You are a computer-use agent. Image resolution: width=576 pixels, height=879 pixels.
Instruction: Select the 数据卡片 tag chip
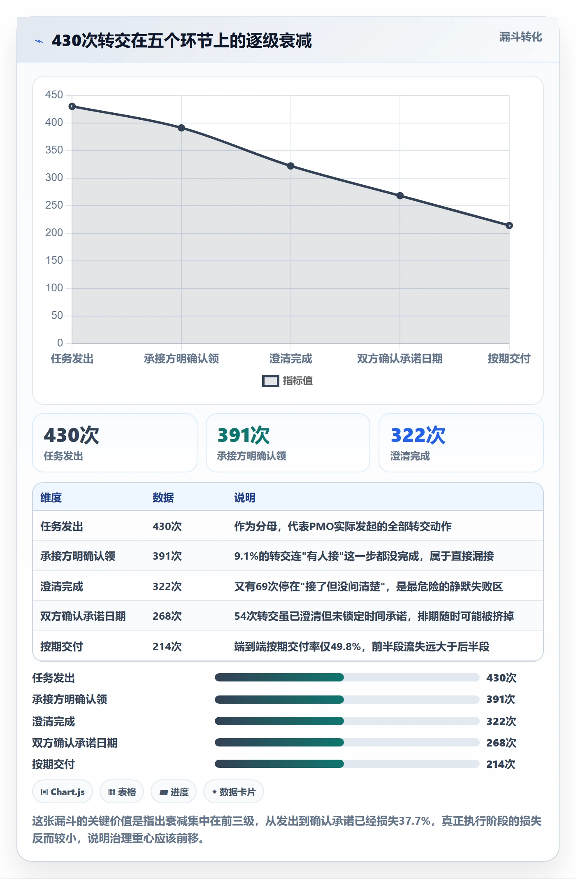coord(234,792)
